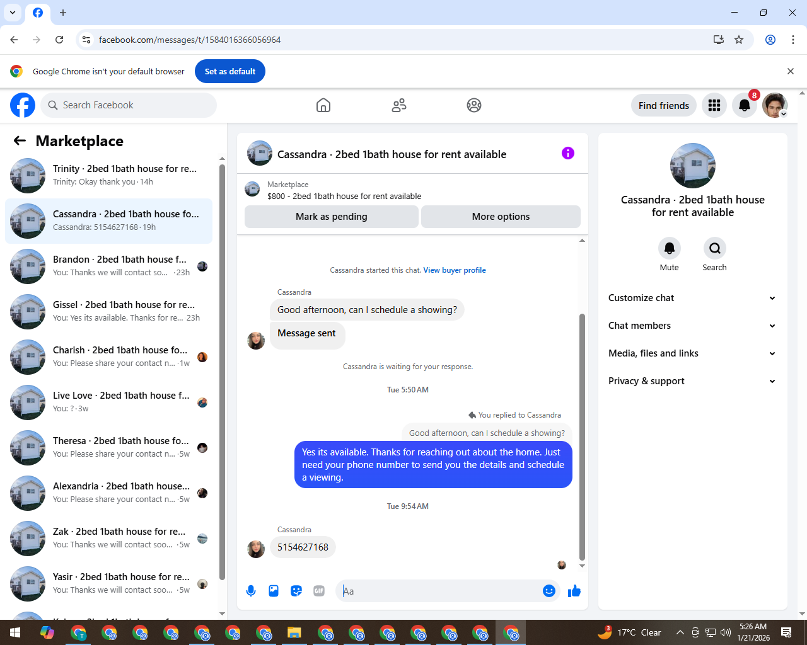Image resolution: width=807 pixels, height=645 pixels.
Task: Search in conversation using magnifier icon
Action: pos(715,248)
